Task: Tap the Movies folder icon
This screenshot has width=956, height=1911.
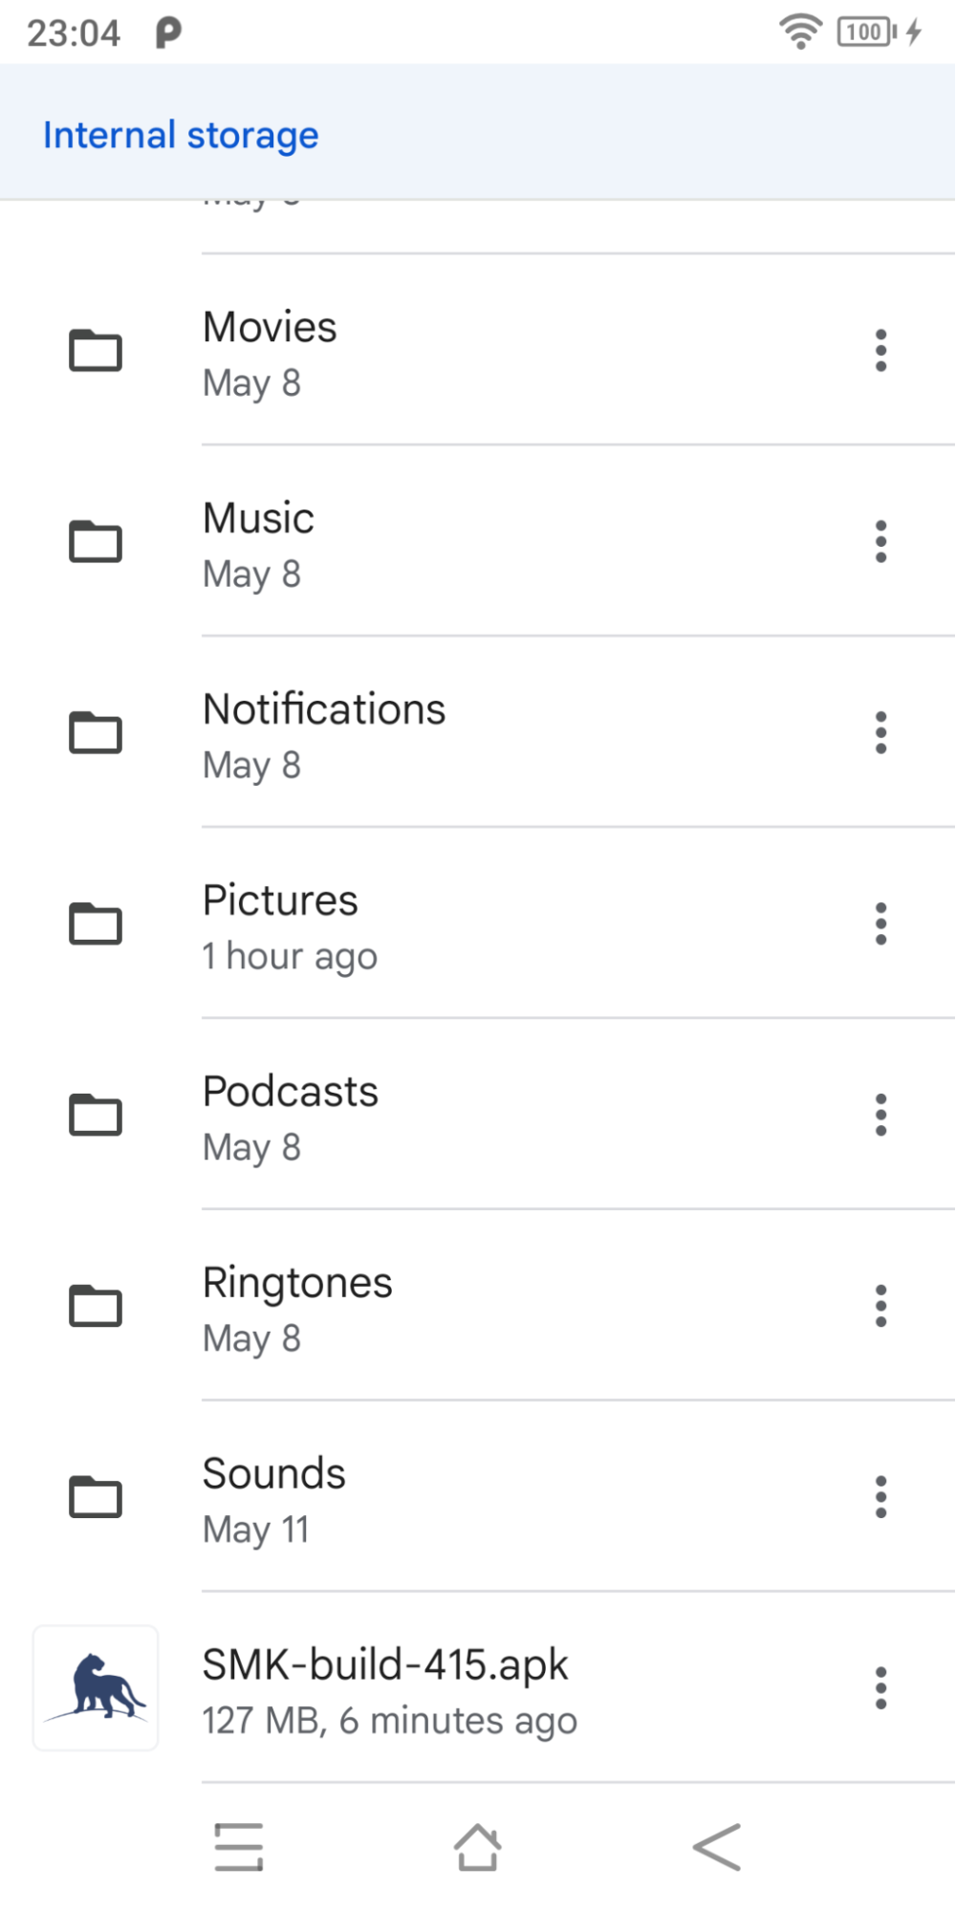Action: [96, 351]
